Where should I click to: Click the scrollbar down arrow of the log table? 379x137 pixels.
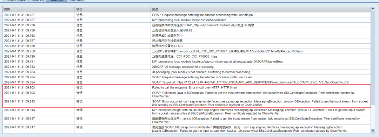click(373, 131)
